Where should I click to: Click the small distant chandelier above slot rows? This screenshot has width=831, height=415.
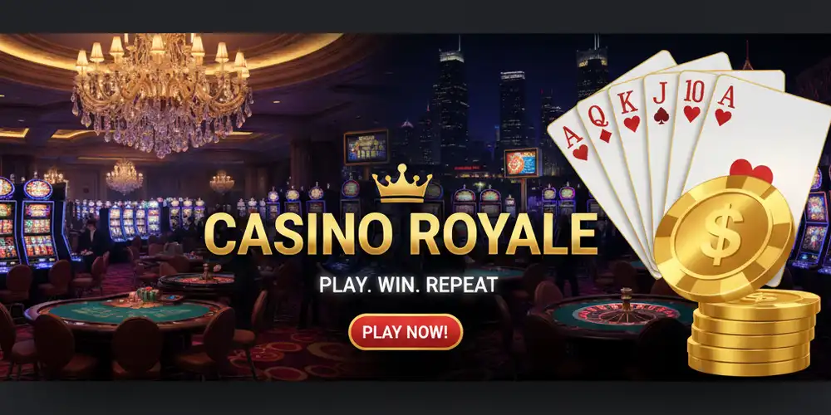[x=124, y=177]
